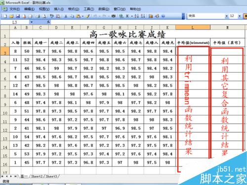Click the Name Box showing L3
The height and width of the screenshot is (185, 247).
(15, 22)
